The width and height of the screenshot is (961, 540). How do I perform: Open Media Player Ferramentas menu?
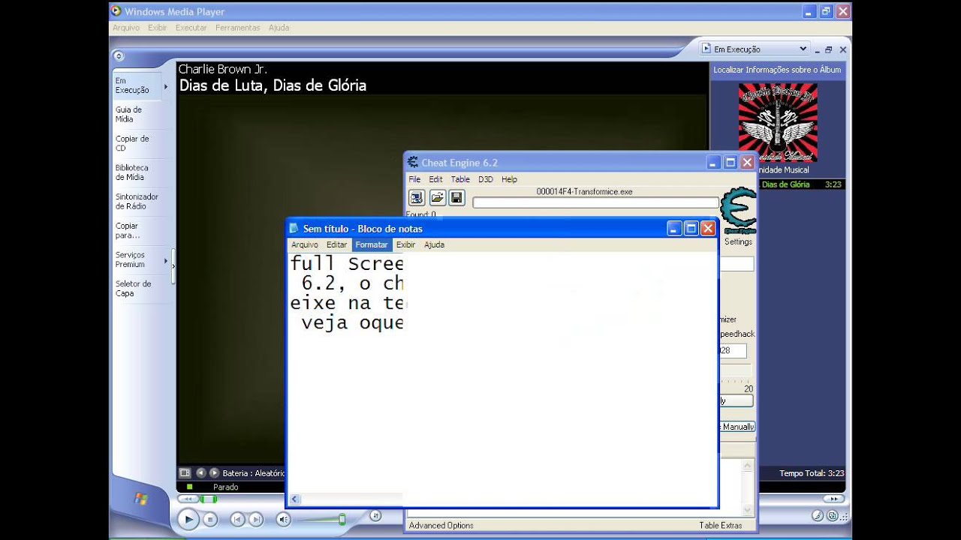(238, 28)
